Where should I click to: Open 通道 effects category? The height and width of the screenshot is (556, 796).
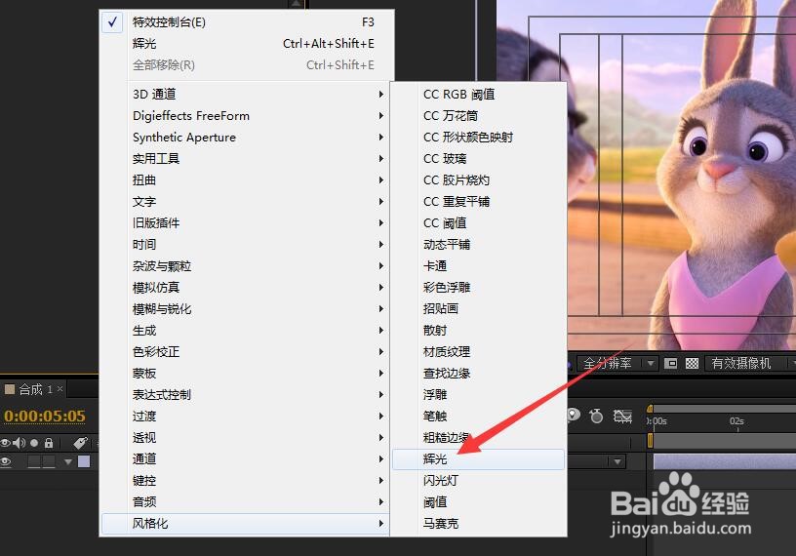pos(246,459)
